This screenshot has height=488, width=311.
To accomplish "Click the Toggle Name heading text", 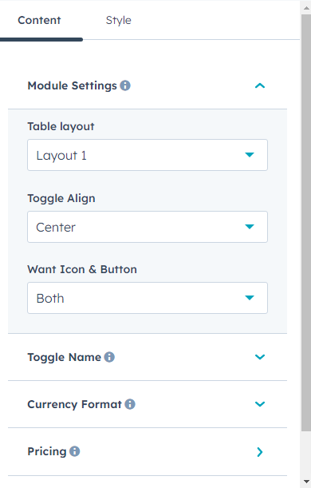I will pyautogui.click(x=65, y=357).
